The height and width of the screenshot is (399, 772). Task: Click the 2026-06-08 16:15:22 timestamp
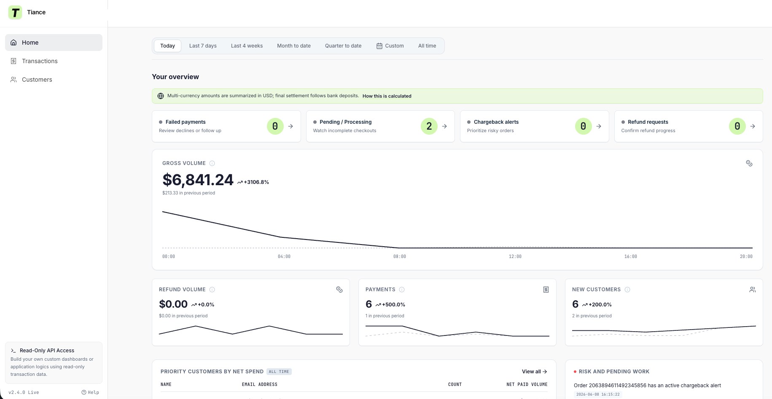click(598, 394)
